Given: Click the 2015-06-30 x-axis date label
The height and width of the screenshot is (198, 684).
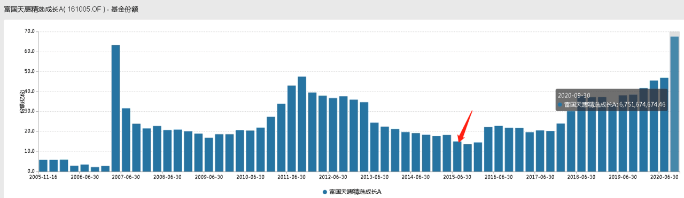Looking at the screenshot, I should pyautogui.click(x=457, y=177).
